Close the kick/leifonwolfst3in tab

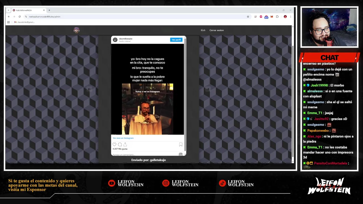tap(44, 10)
